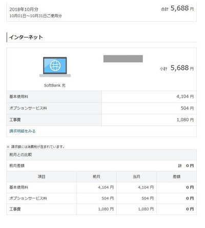Viewport: 205px width, 228px height.
Task: Click the gray masked account number box
Action: click(x=123, y=58)
